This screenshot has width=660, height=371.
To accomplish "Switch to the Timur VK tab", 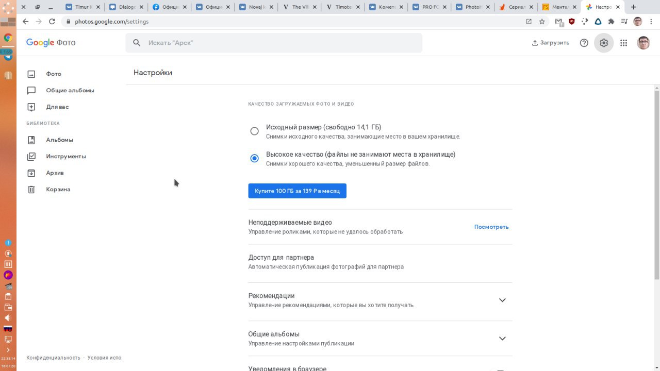I will 82,7.
